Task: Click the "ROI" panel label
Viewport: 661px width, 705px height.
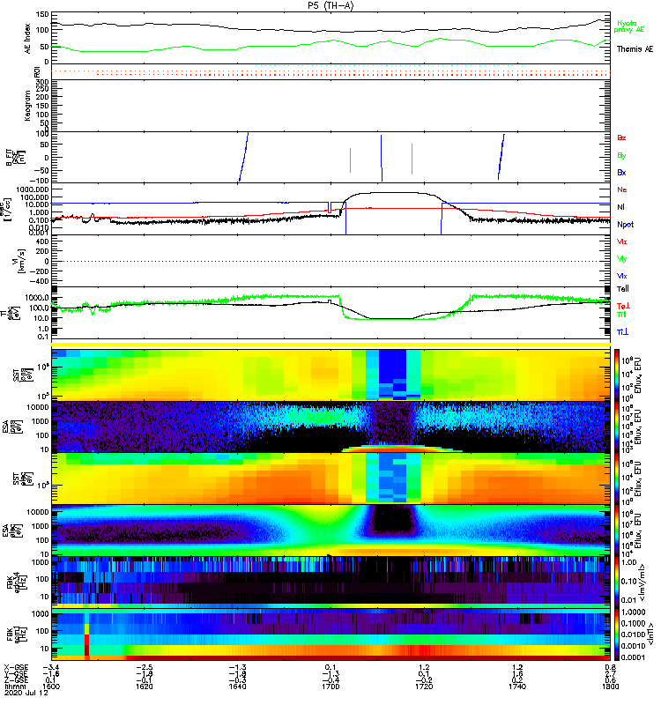Action: click(37, 71)
